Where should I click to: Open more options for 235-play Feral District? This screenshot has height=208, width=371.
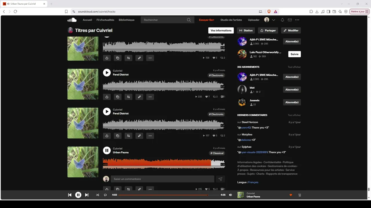pyautogui.click(x=150, y=97)
